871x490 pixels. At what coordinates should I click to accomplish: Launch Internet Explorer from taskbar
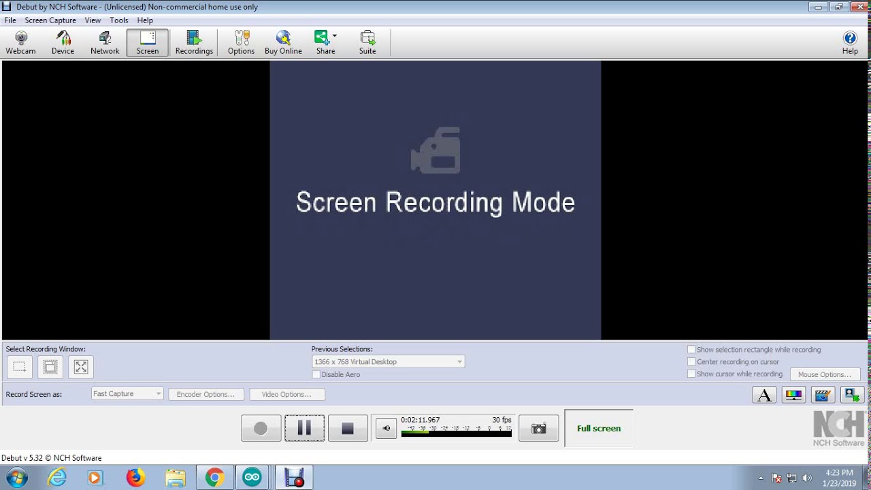[x=57, y=478]
